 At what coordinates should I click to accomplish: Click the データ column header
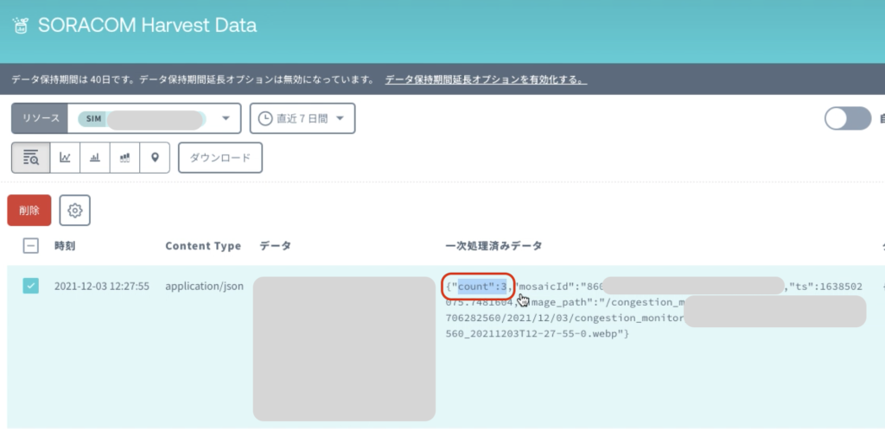coord(276,246)
